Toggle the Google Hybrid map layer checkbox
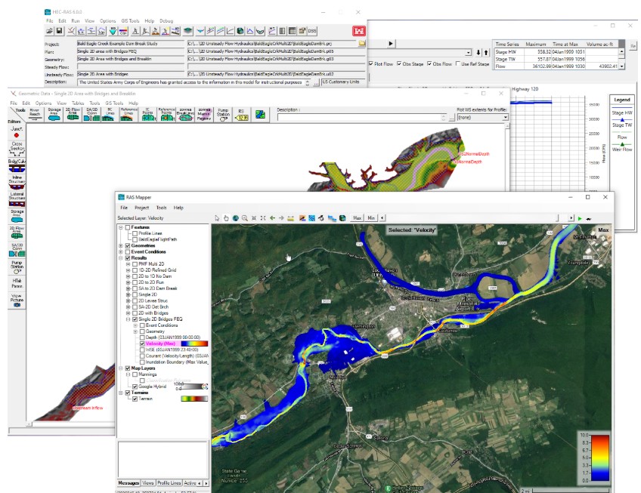 135,386
